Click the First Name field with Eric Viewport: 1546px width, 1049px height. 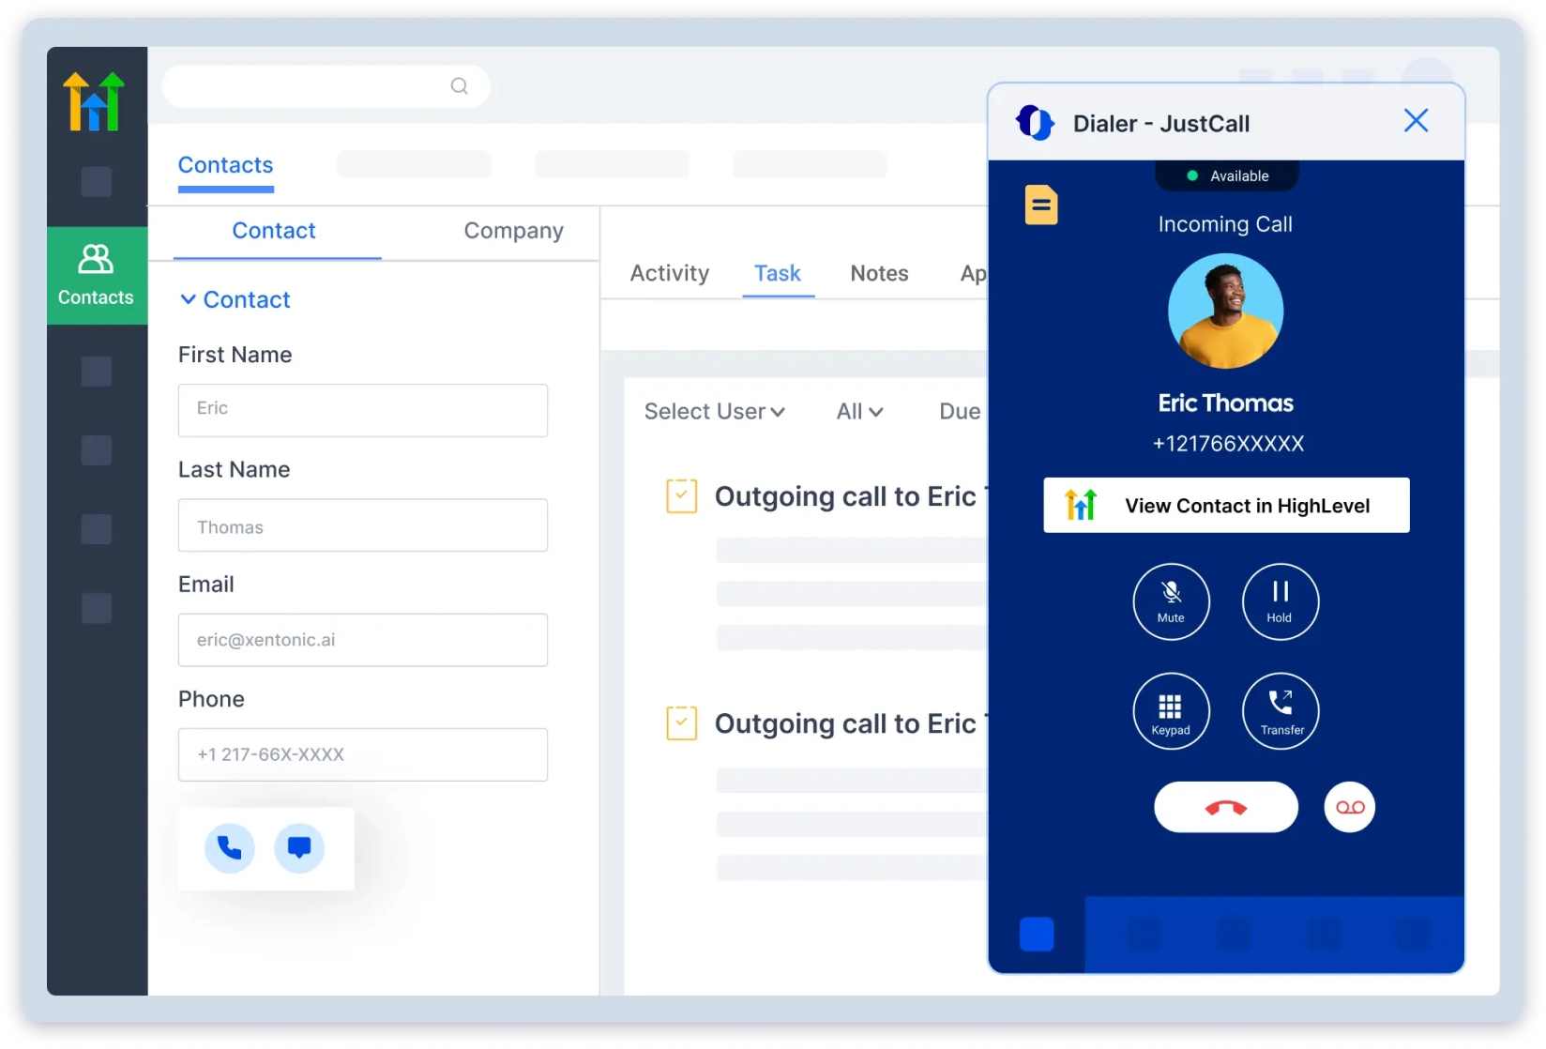click(x=363, y=410)
